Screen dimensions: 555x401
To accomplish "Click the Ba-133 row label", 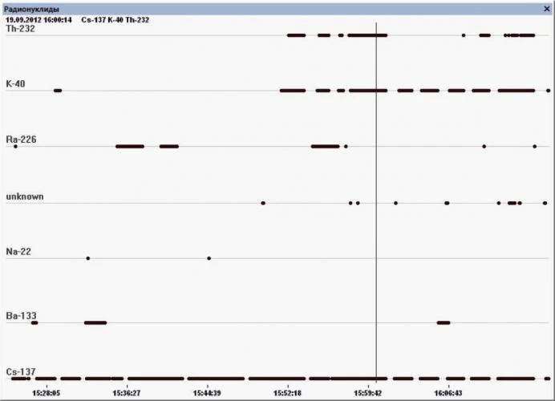I will click(x=21, y=316).
